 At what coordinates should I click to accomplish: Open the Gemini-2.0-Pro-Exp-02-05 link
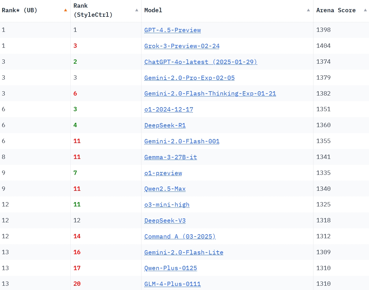[190, 78]
